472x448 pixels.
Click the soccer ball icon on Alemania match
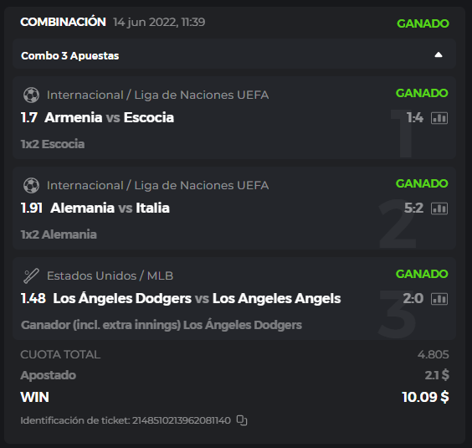[31, 185]
